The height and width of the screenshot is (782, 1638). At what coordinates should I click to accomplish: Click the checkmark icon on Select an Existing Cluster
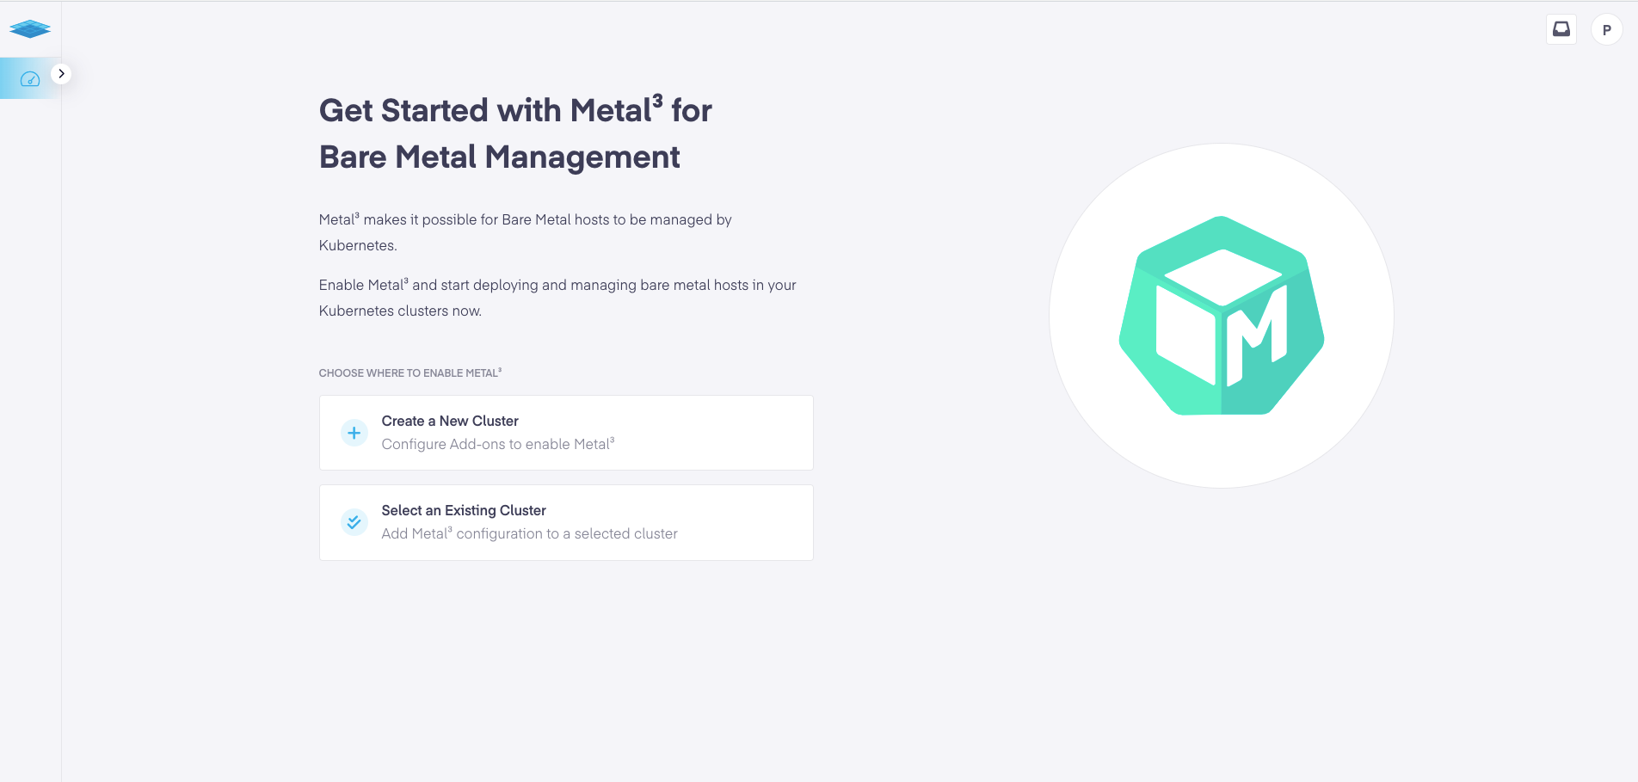pos(354,522)
